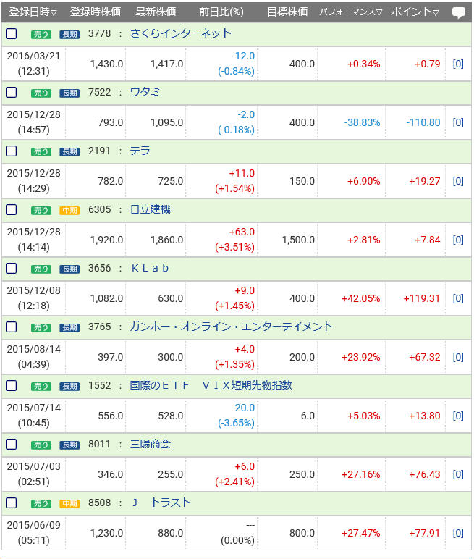Click the 長期 badge on the さくらインターネット row

click(x=69, y=34)
